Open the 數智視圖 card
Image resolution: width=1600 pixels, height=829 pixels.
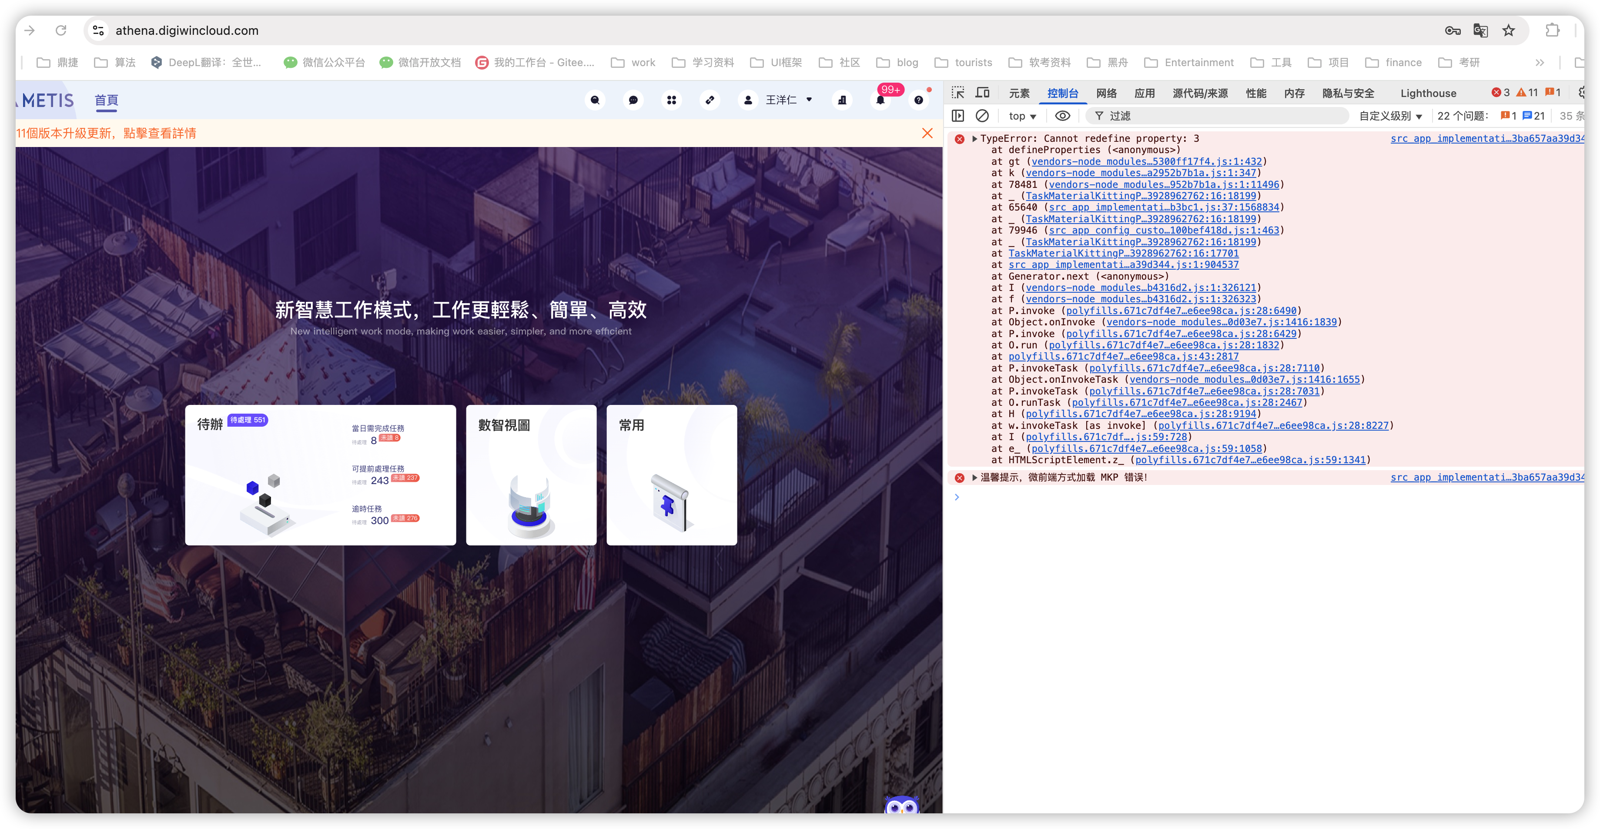point(531,475)
